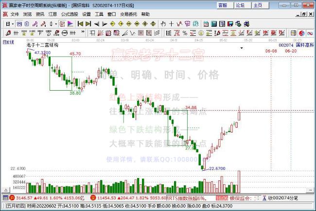Click the 日K线 label on chart
The image size is (316, 211).
8,42
